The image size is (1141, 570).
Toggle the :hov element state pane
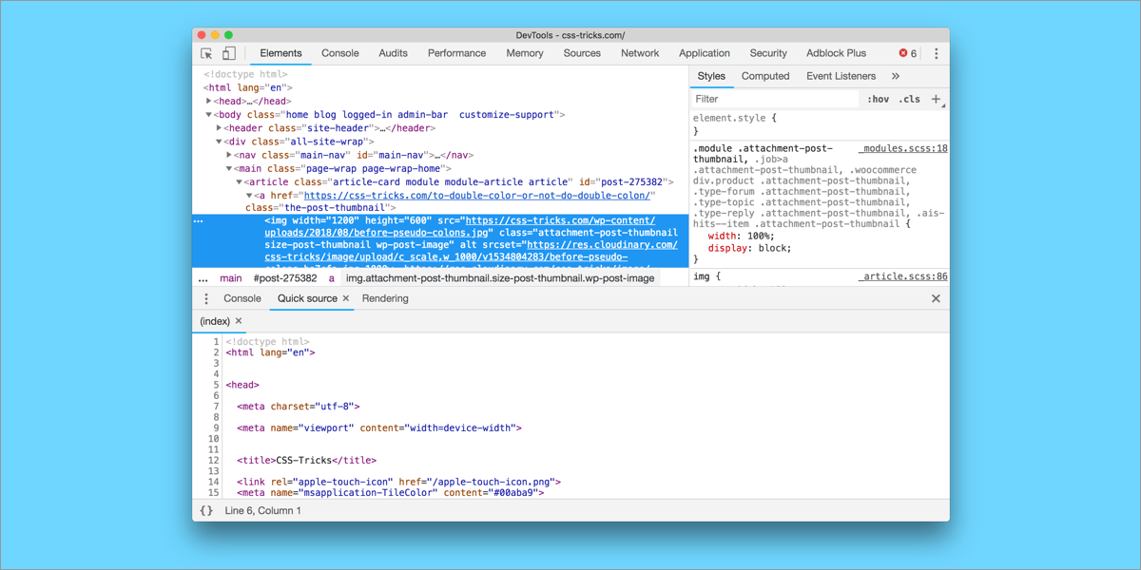(x=878, y=99)
